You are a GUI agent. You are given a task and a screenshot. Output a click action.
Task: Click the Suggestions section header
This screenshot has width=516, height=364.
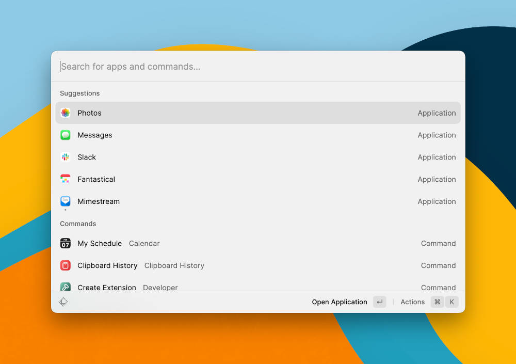[79, 93]
